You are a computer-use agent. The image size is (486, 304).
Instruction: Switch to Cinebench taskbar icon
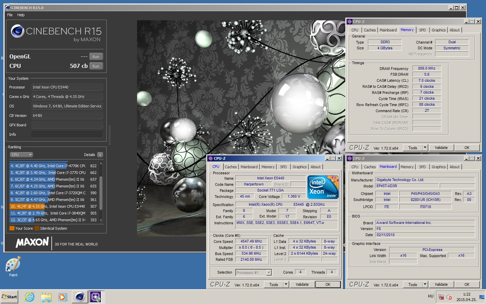(x=80, y=297)
